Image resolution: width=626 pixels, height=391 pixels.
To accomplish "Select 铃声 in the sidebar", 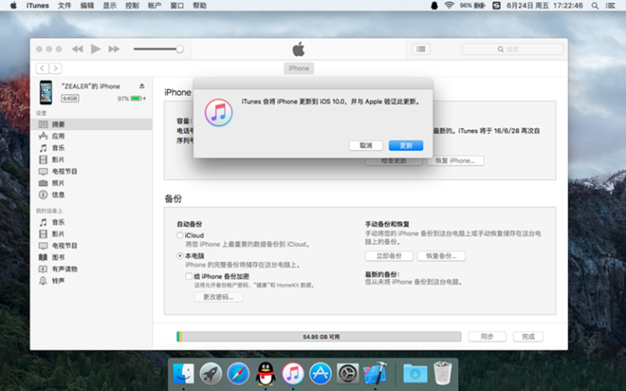I will click(91, 281).
